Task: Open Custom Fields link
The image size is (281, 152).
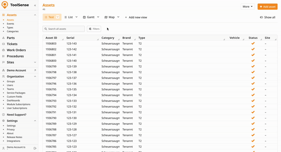Action: pos(14,97)
